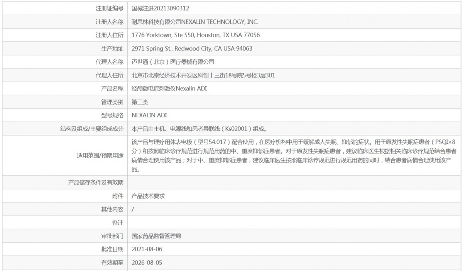
Task: Click the label '注册人住所'
Action: pos(110,35)
